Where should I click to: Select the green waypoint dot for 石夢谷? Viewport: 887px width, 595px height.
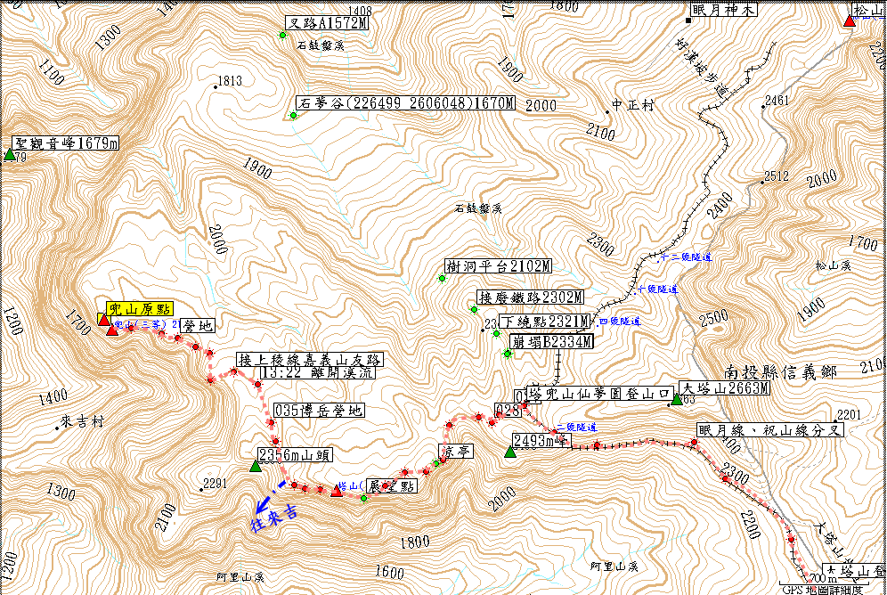pos(293,116)
